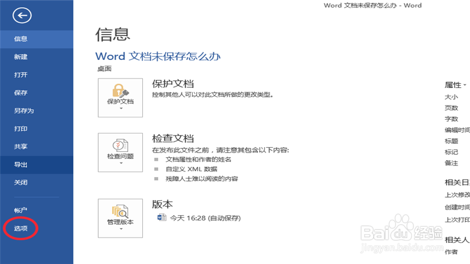Click the 页数 property label
Image resolution: width=470 pixels, height=264 pixels.
click(451, 108)
